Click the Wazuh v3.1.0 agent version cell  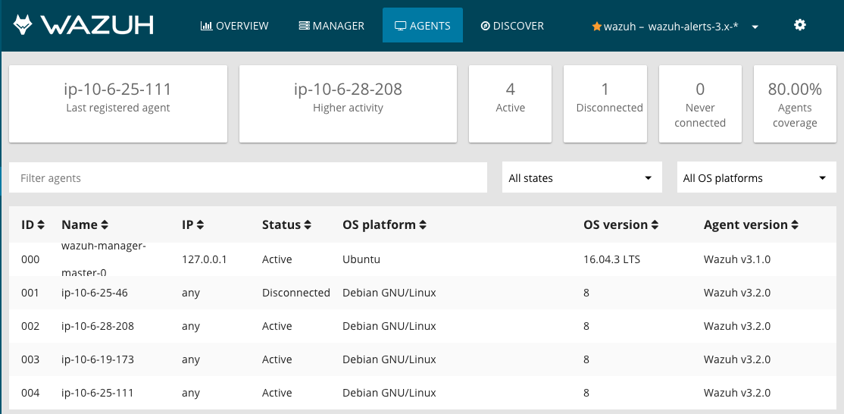[x=737, y=259]
